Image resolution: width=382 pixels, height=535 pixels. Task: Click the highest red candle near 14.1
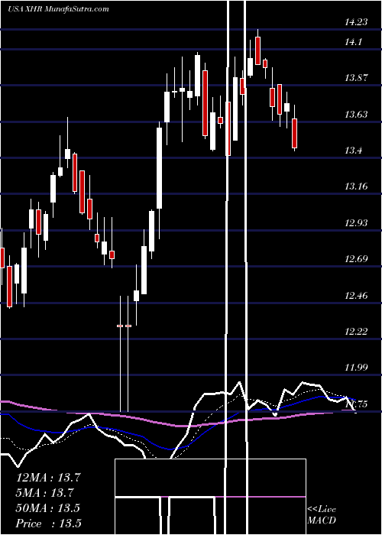(257, 50)
